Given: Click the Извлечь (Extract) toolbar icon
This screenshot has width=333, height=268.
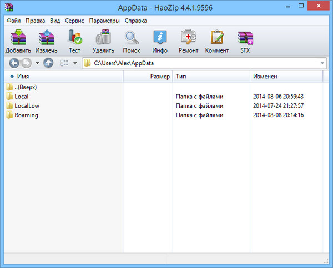Looking at the screenshot, I should (x=47, y=41).
